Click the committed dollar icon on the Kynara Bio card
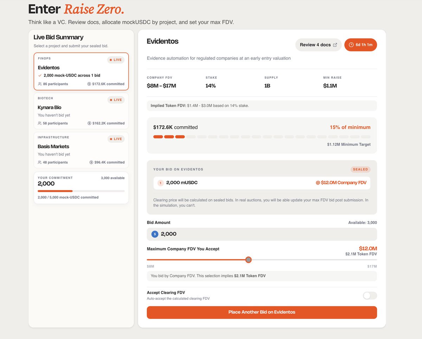Viewport: 422px width, 339px height. [x=89, y=123]
